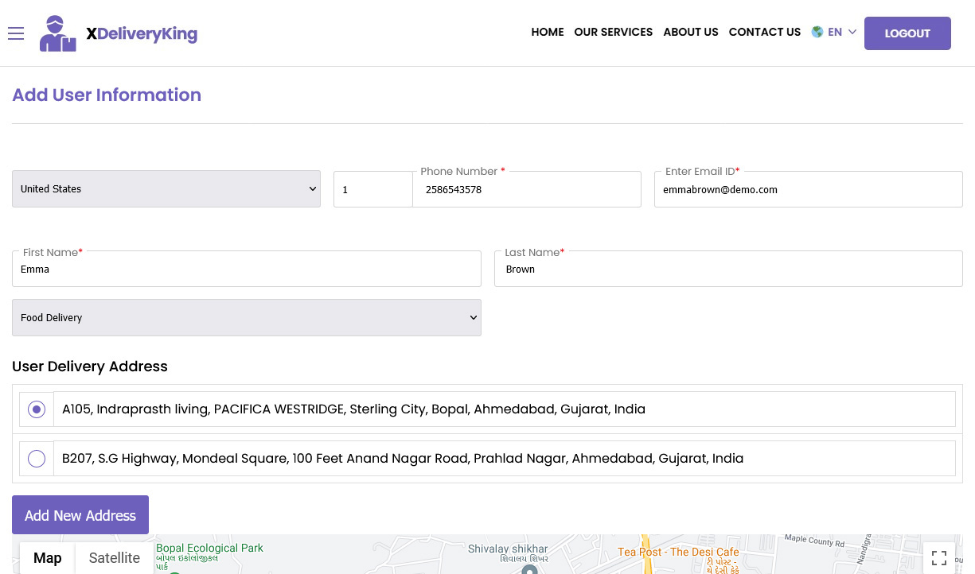This screenshot has height=574, width=975.
Task: Enter fullscreen view on the map
Action: pos(939,557)
